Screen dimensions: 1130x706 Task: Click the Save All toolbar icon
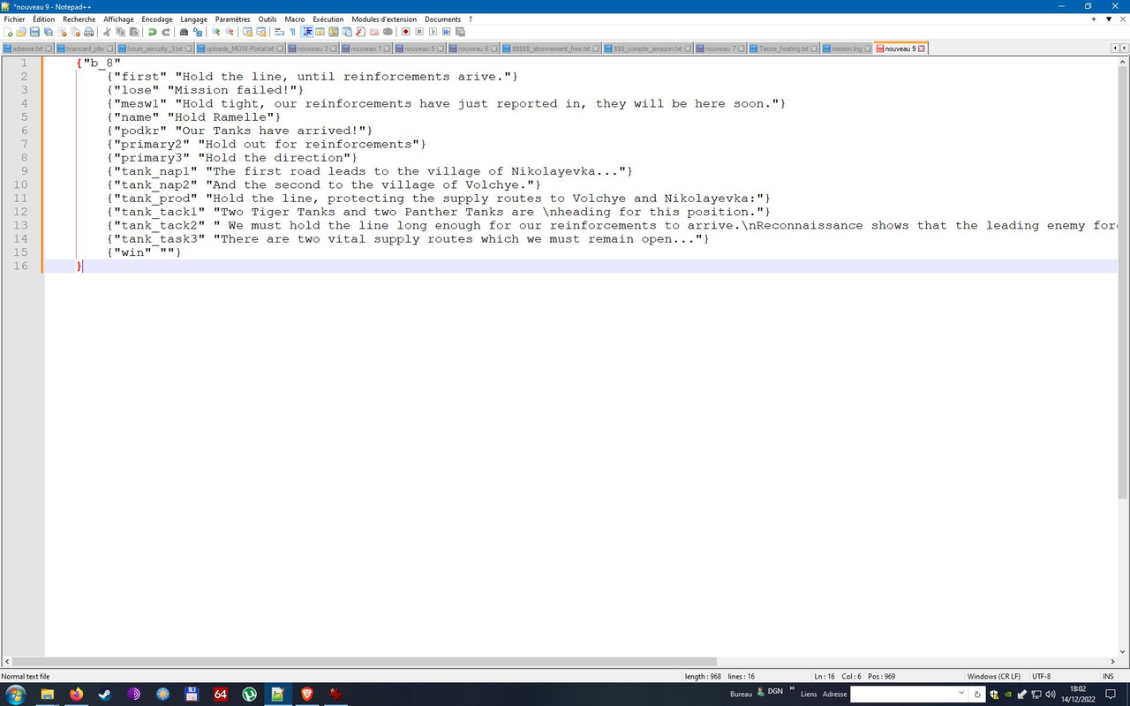(48, 32)
